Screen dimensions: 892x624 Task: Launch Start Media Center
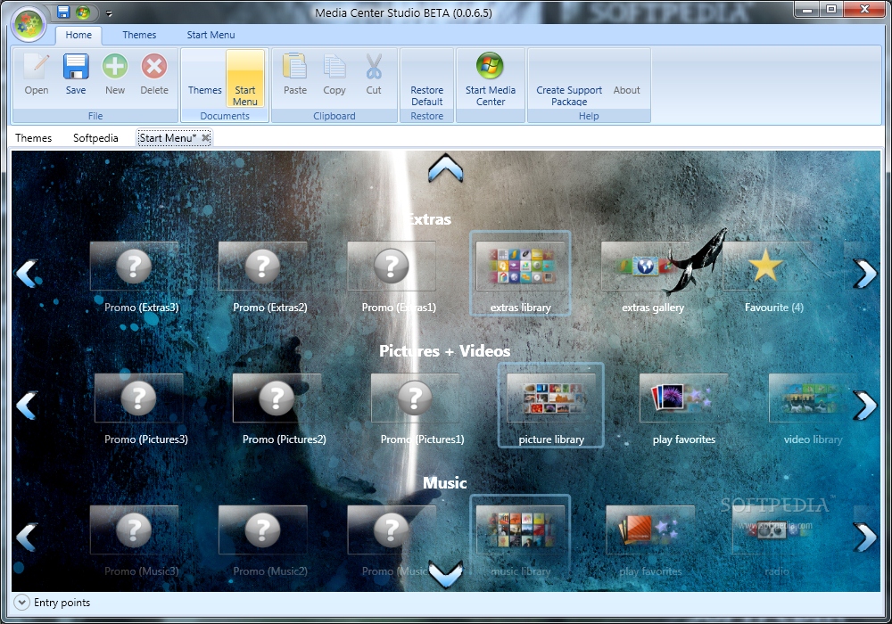[491, 79]
